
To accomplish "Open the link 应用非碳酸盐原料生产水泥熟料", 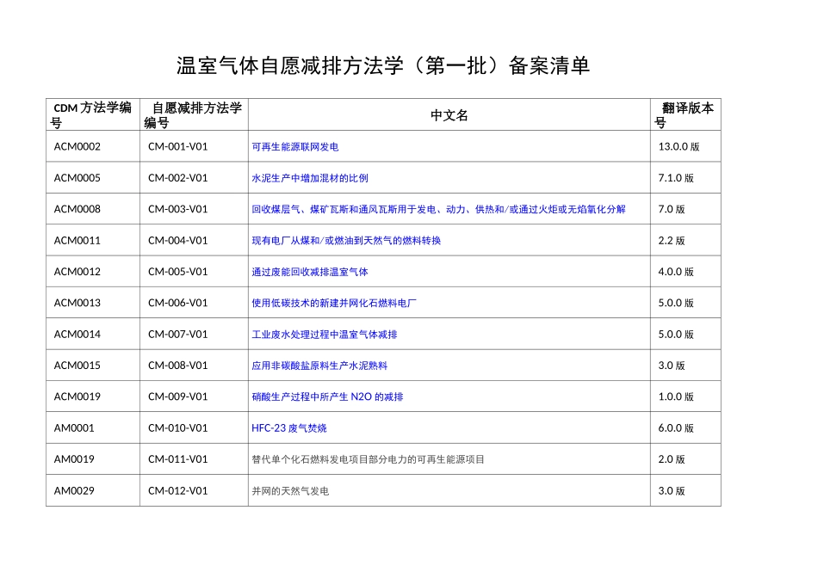I will pyautogui.click(x=319, y=366).
